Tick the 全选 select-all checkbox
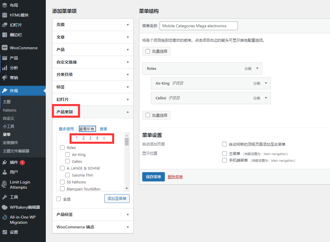This screenshot has height=242, width=330. [x=59, y=199]
